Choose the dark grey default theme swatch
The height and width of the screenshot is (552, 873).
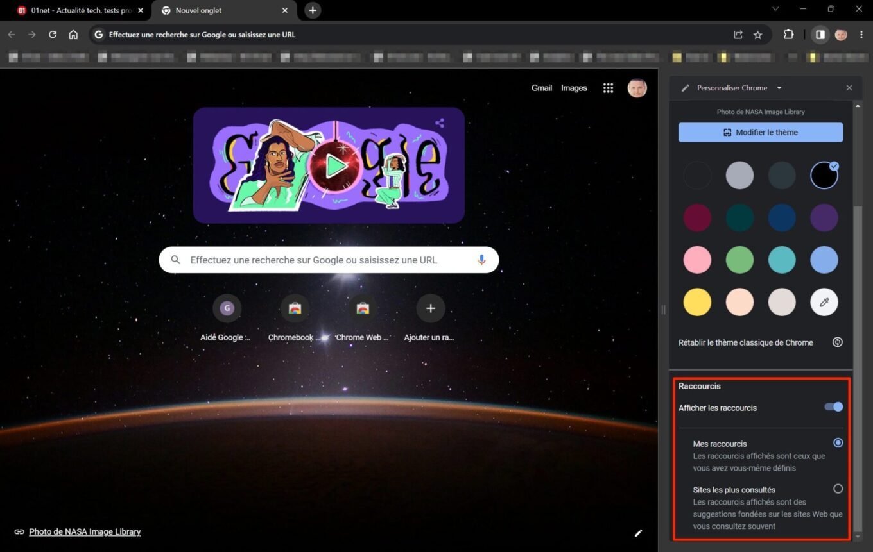[x=697, y=175]
